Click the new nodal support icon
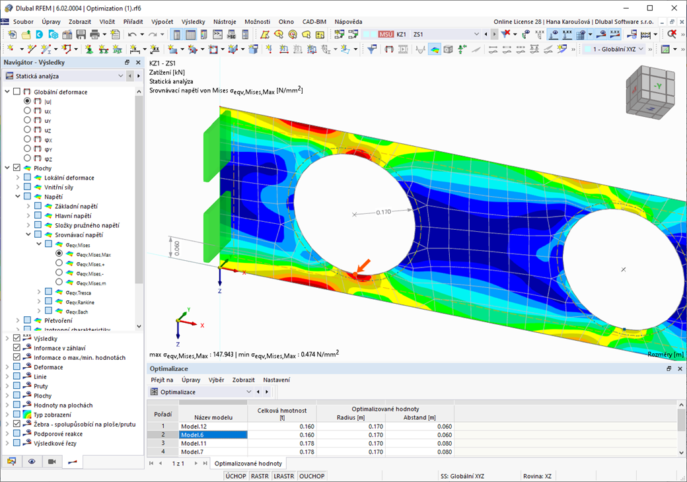 click(x=89, y=49)
